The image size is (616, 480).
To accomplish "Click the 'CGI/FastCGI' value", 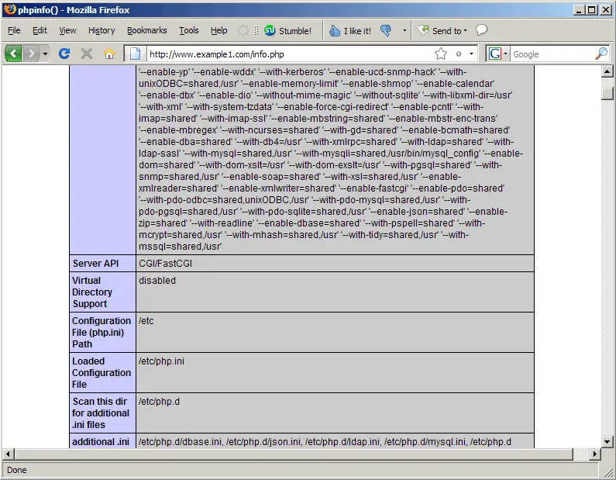I will tap(165, 264).
